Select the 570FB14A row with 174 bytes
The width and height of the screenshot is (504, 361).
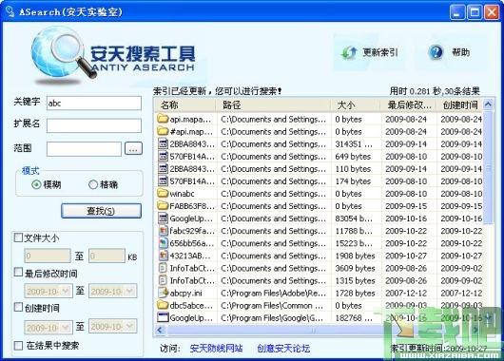pos(320,180)
